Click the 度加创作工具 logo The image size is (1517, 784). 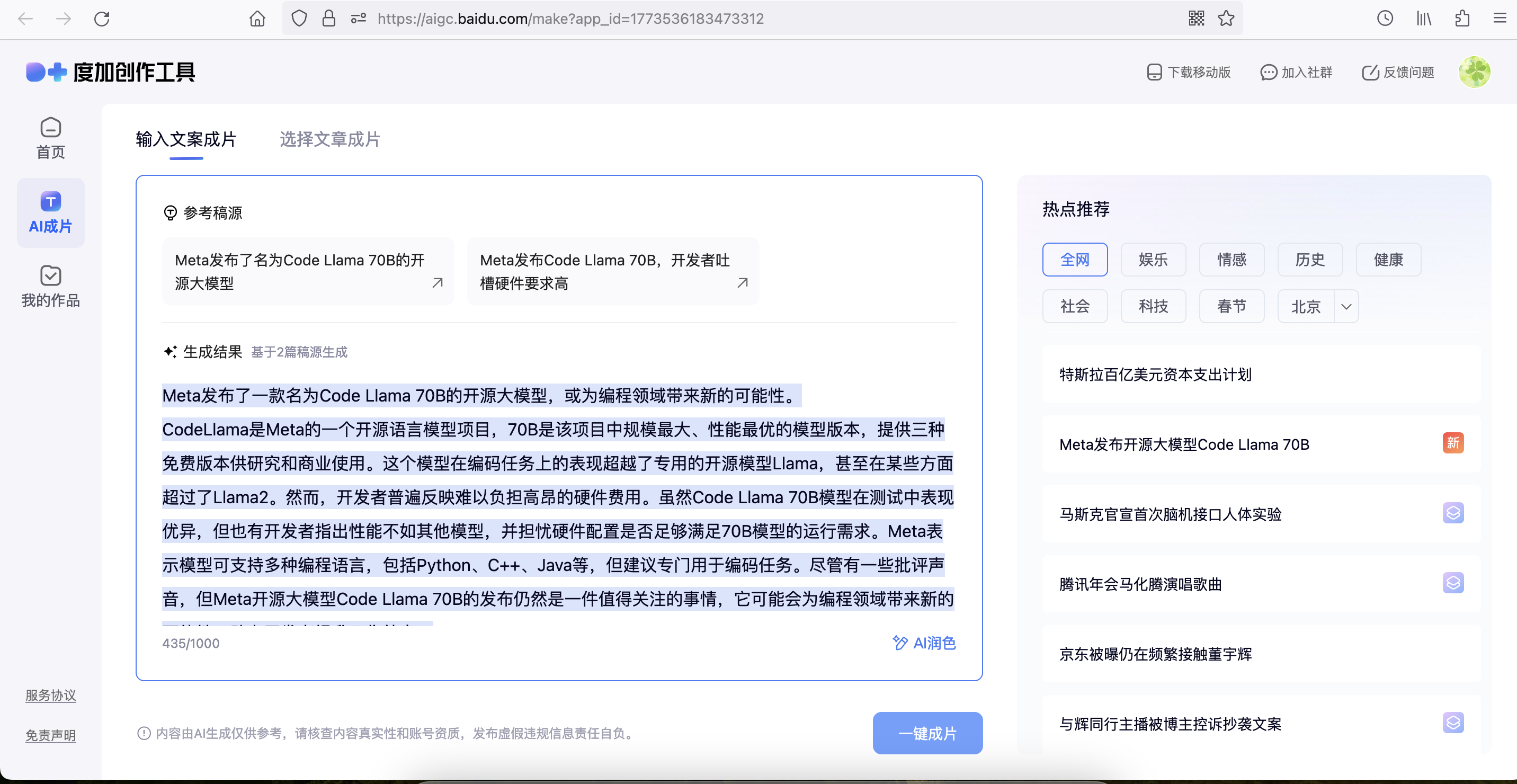coord(111,72)
